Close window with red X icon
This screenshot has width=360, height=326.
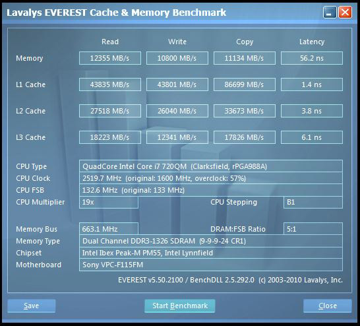345,13
